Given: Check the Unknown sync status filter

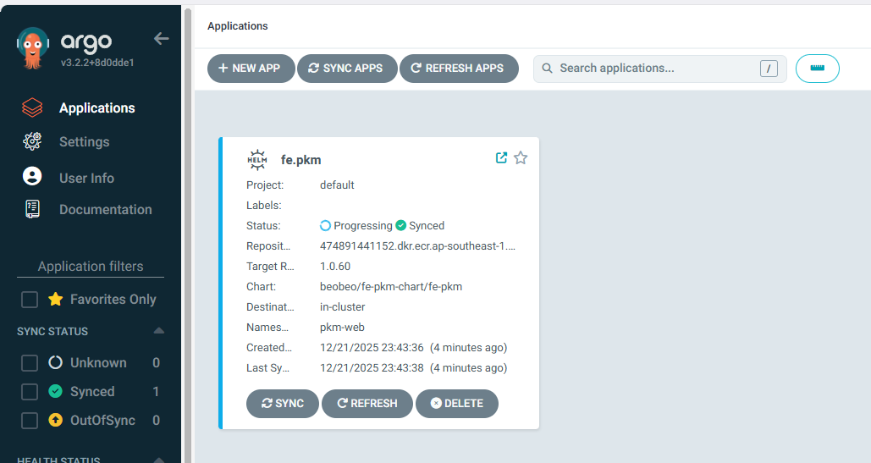Looking at the screenshot, I should pyautogui.click(x=30, y=363).
